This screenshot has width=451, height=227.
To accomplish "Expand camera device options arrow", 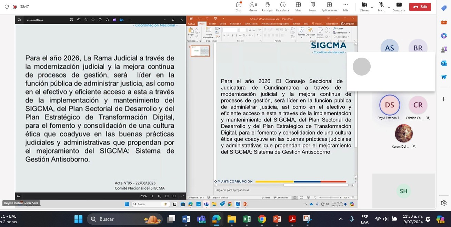I will pos(372,7).
